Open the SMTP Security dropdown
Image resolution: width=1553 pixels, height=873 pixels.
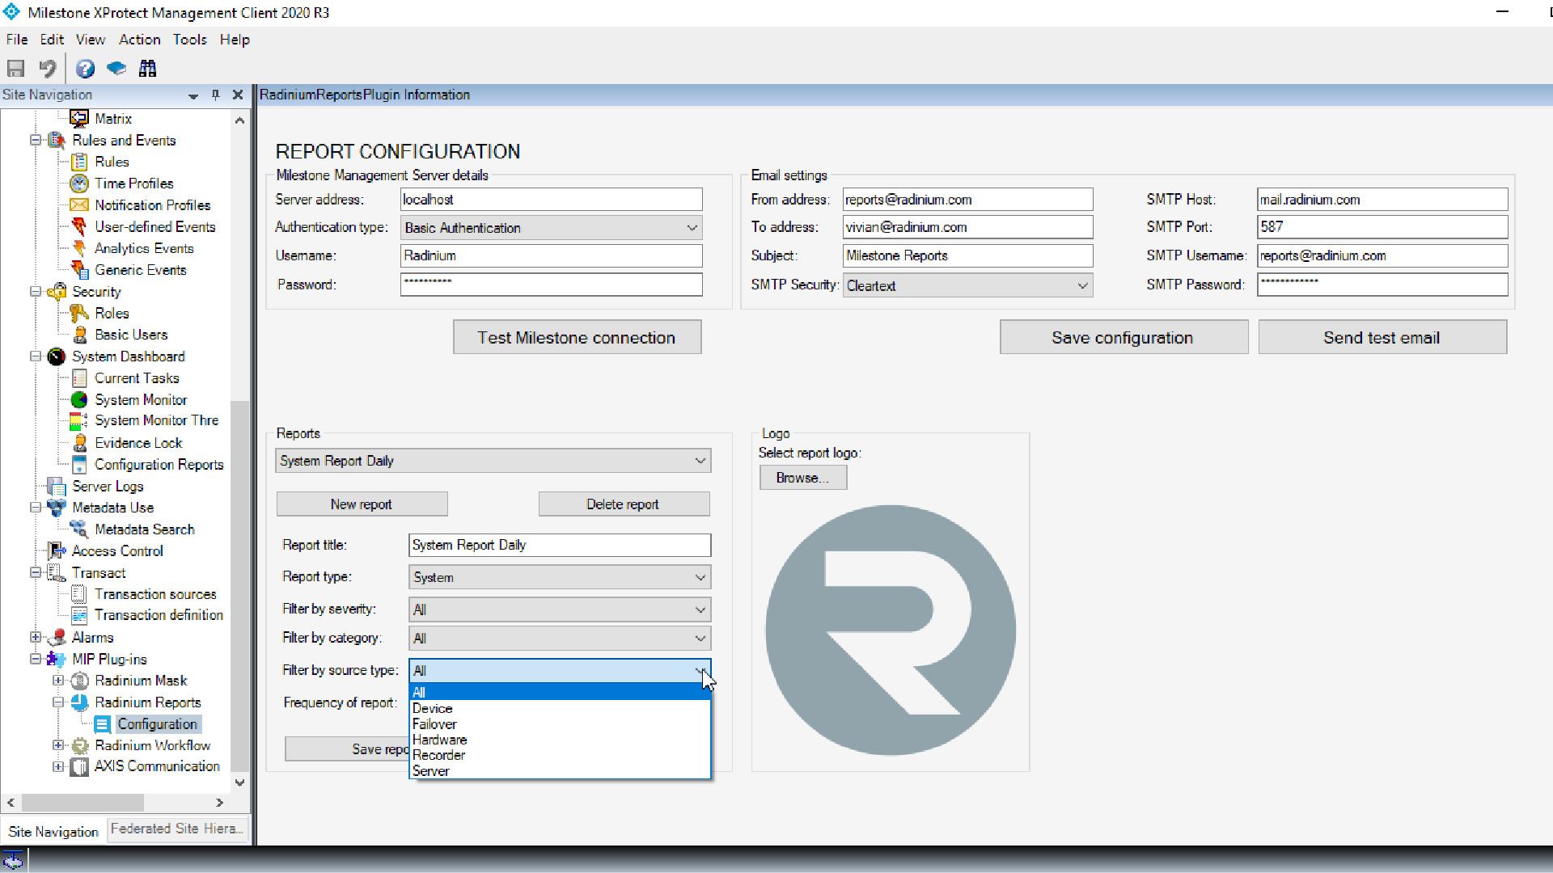967,285
